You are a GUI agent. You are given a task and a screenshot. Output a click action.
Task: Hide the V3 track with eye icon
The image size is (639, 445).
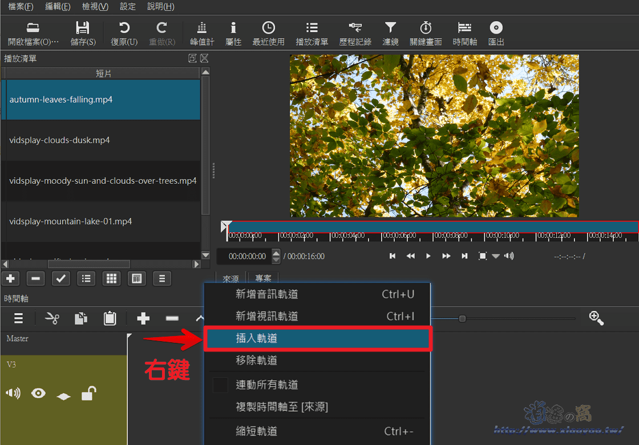[x=38, y=393]
